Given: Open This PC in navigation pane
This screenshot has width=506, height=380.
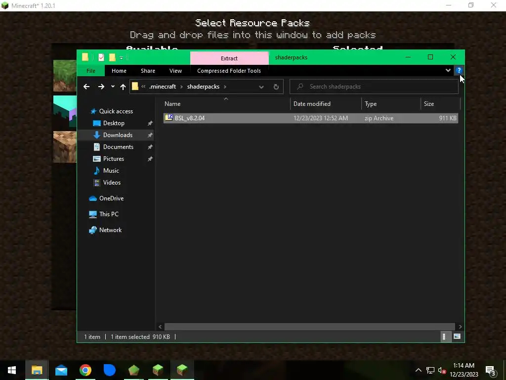Looking at the screenshot, I should [x=109, y=214].
